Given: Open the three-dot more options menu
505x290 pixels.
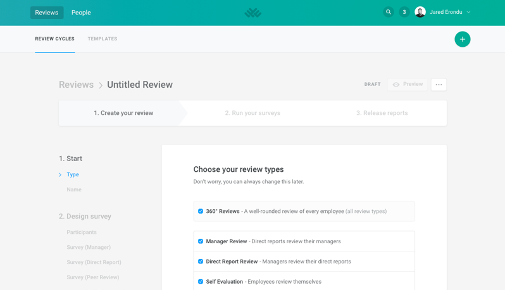Looking at the screenshot, I should click(439, 85).
